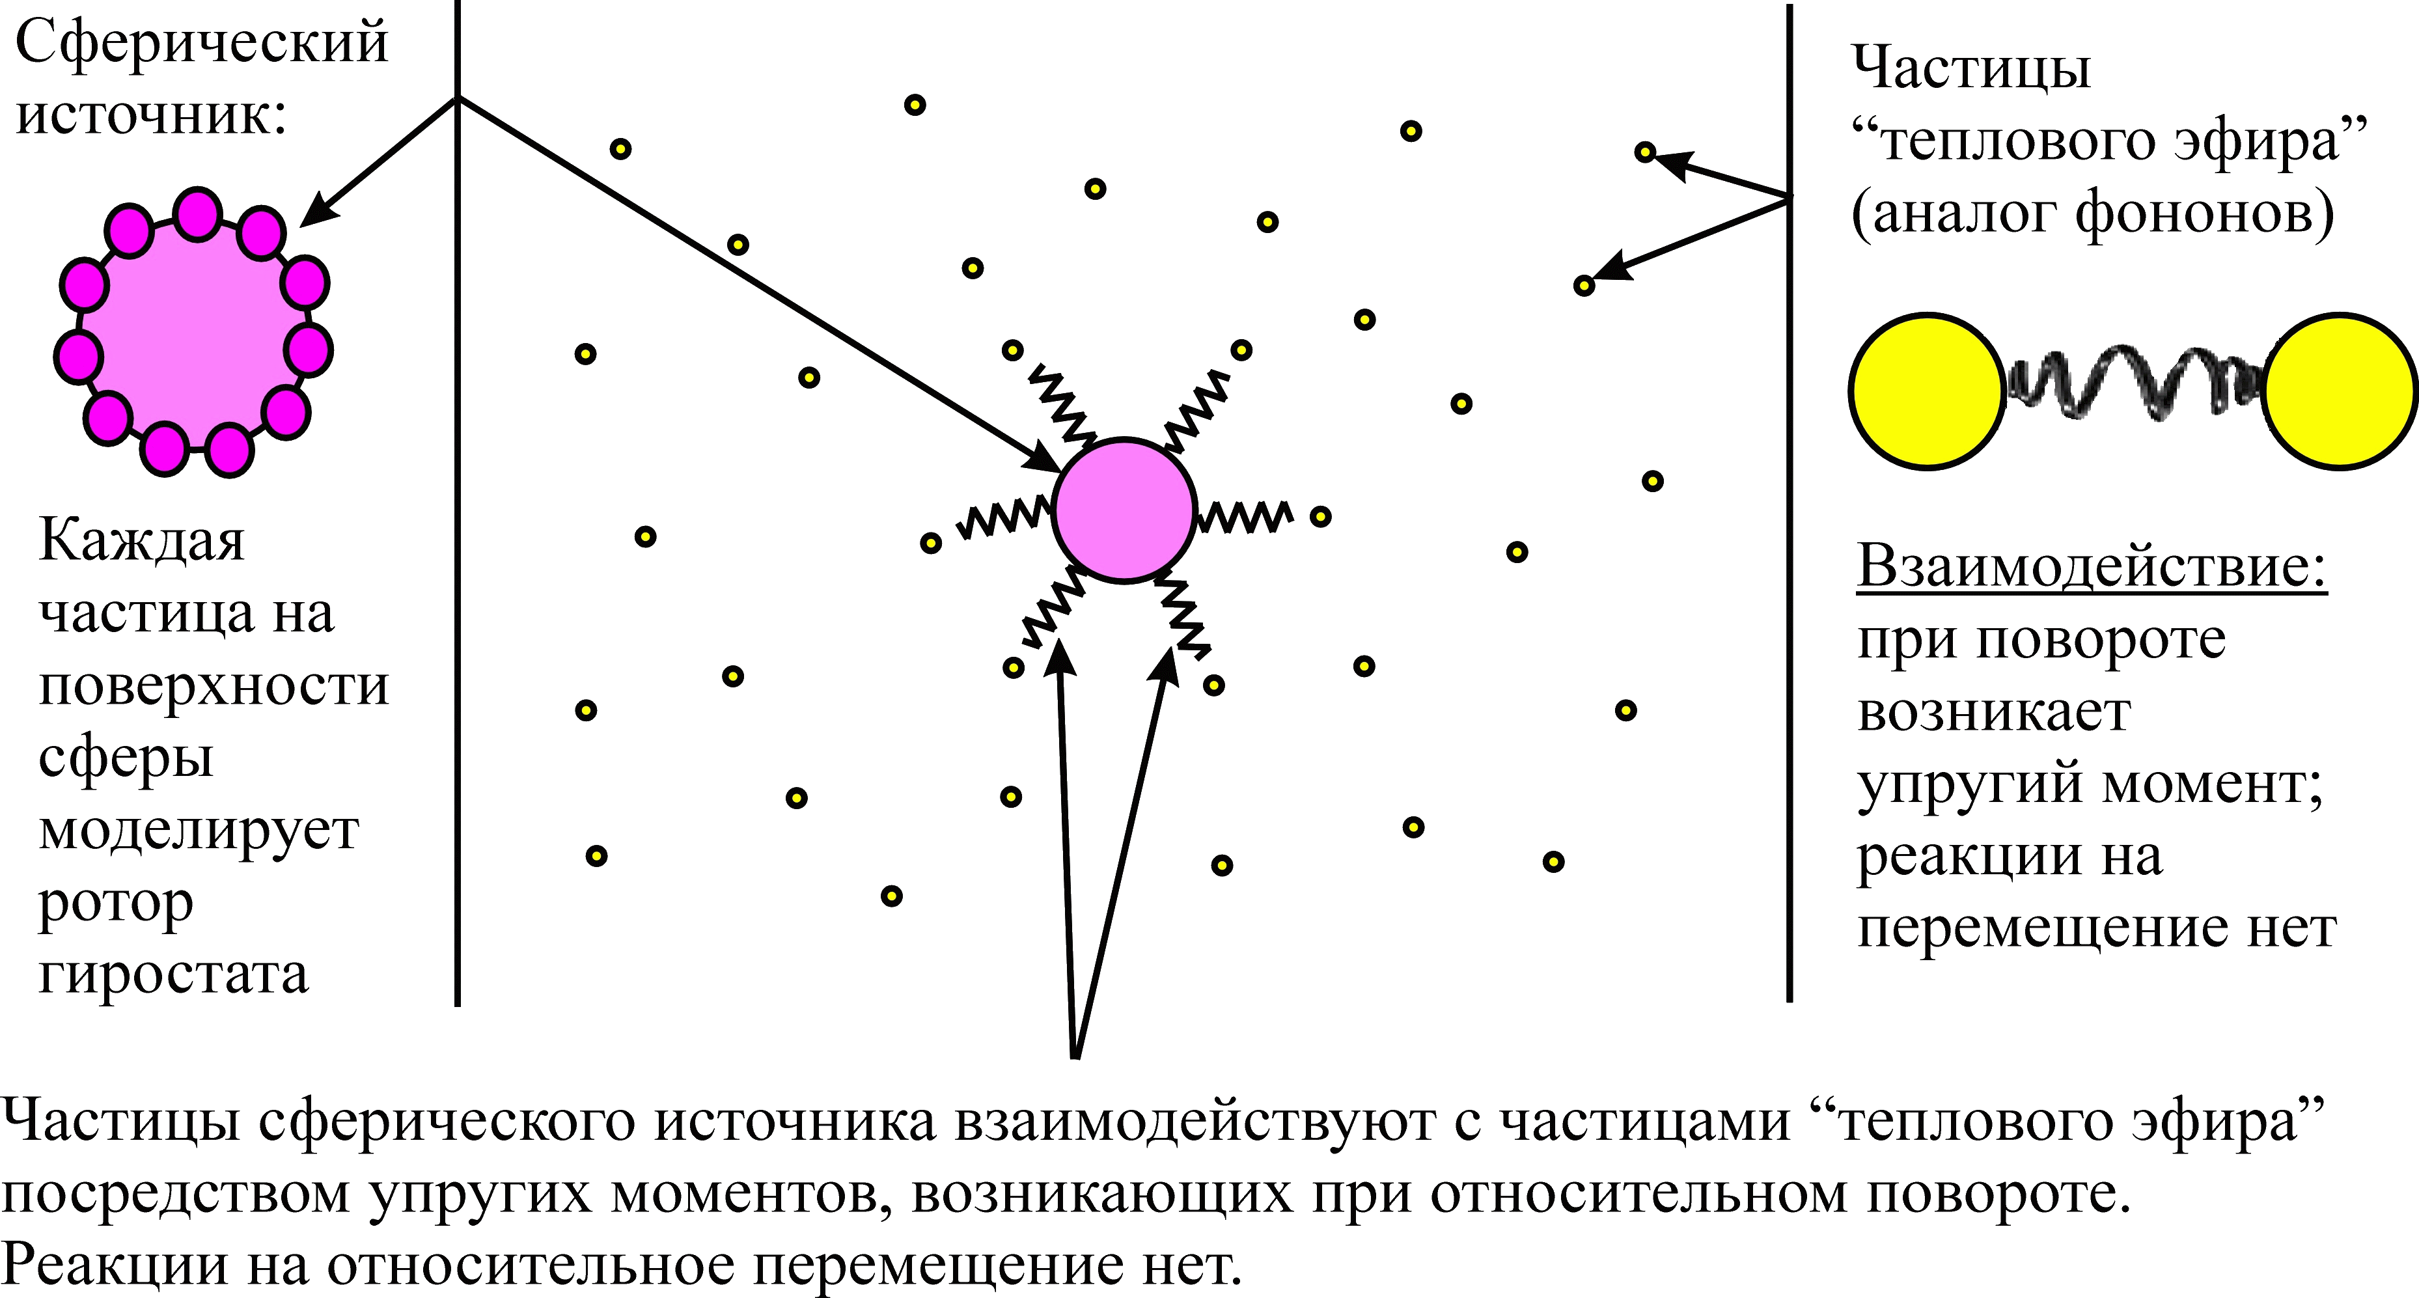Viewport: 2419px width, 1298px height.
Task: Click the word "Каждая"
Action: (x=142, y=541)
